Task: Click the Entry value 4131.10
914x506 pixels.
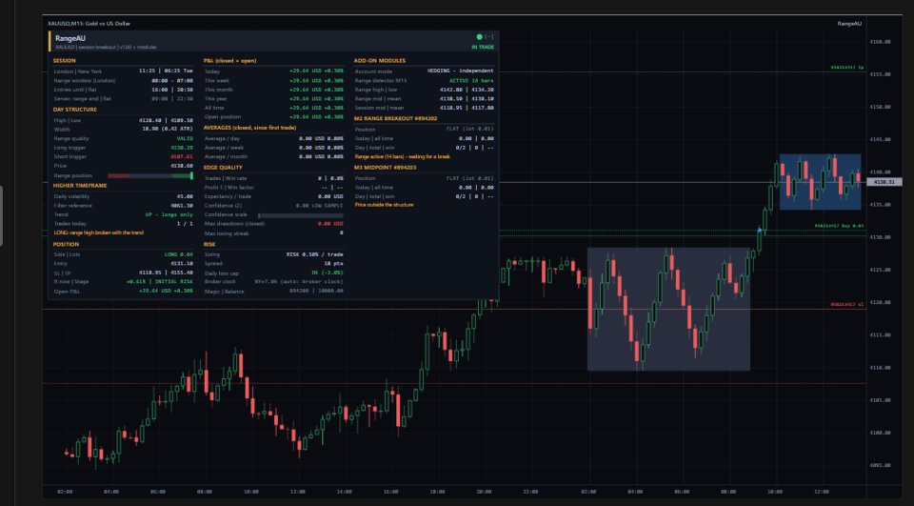Action: click(182, 264)
